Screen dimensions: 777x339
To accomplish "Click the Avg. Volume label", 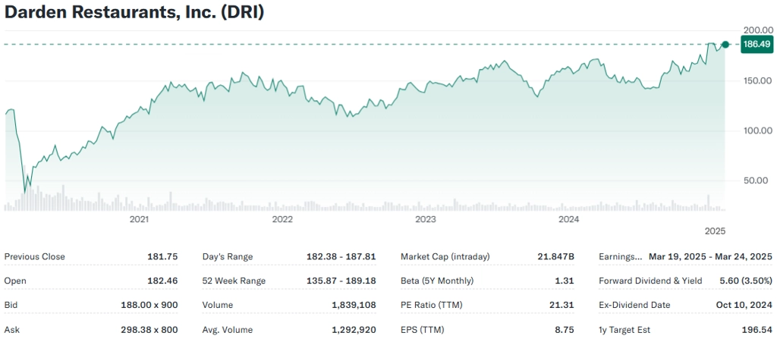I will point(227,330).
